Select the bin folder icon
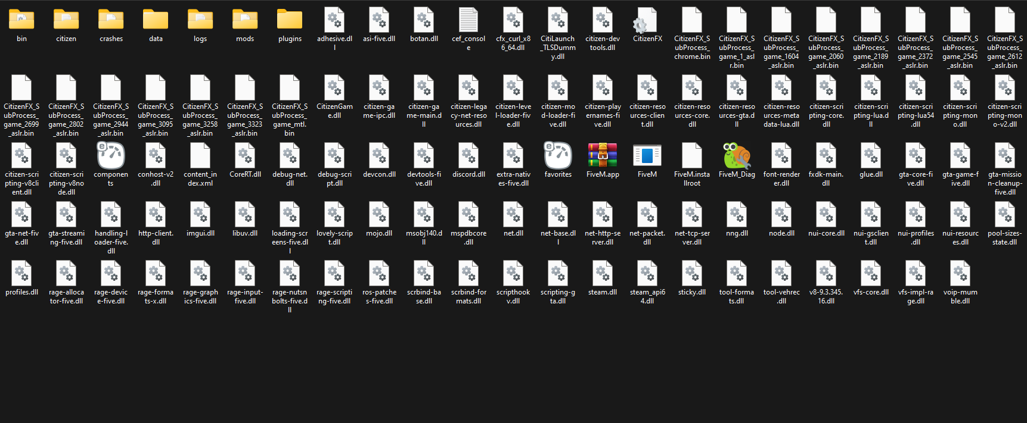The width and height of the screenshot is (1027, 423). tap(21, 20)
